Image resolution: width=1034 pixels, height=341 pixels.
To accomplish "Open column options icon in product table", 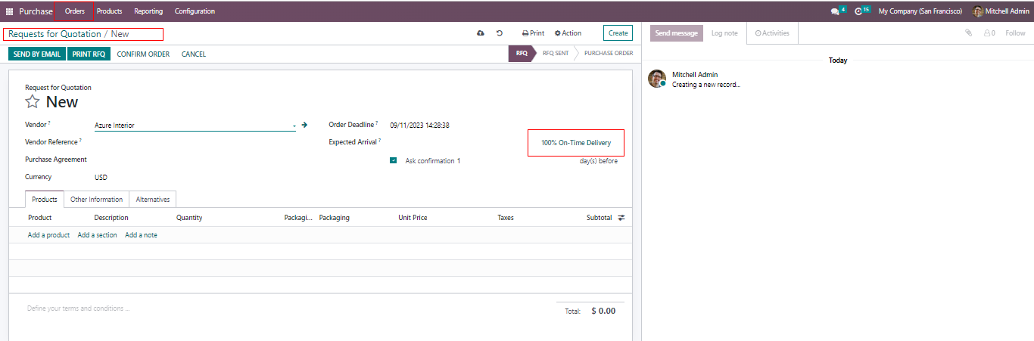I will 621,218.
